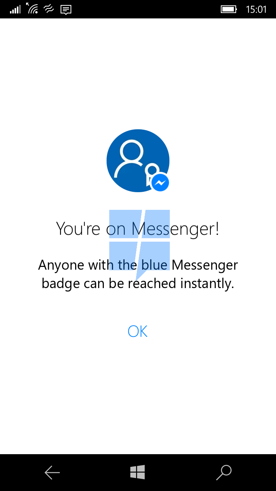Tap the light blue Windows logo watermark

click(x=140, y=245)
